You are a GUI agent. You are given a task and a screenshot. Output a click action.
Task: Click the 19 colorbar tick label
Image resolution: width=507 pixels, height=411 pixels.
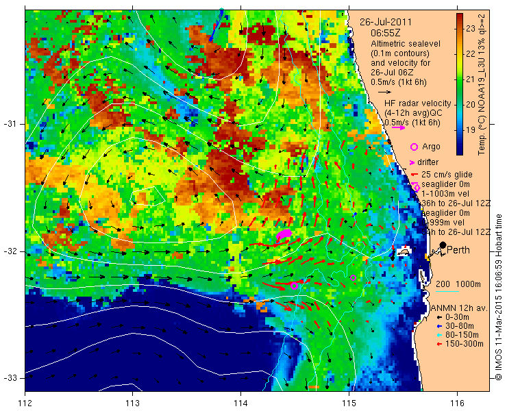471,130
